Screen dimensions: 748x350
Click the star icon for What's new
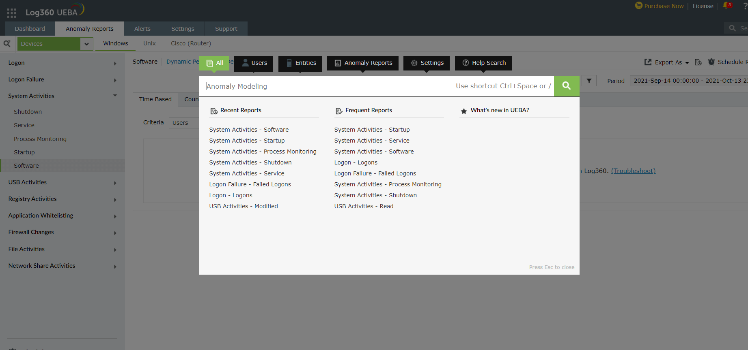tap(464, 111)
